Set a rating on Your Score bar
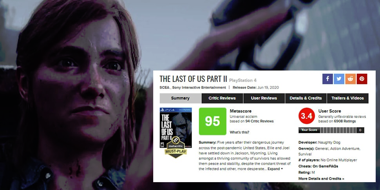380x190 pixels. 338,130
